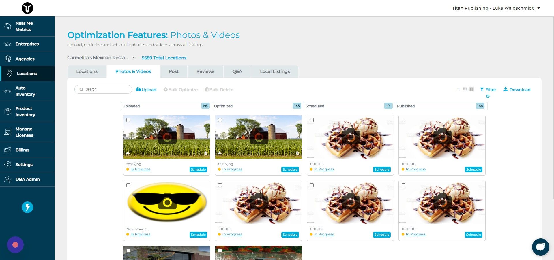Schedule test3.jpg in Uploaded column
Image resolution: width=554 pixels, height=260 pixels.
pyautogui.click(x=198, y=169)
